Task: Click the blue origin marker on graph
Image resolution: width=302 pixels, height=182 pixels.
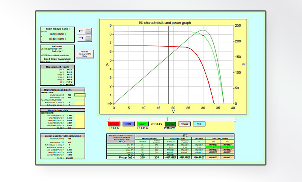Action: [114, 103]
